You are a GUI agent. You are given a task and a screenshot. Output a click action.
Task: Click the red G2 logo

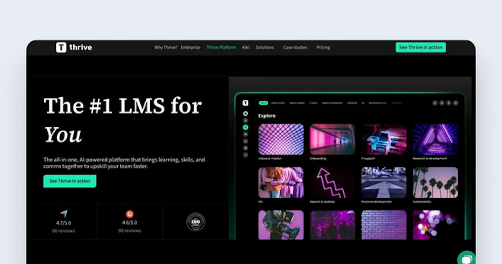pos(130,214)
